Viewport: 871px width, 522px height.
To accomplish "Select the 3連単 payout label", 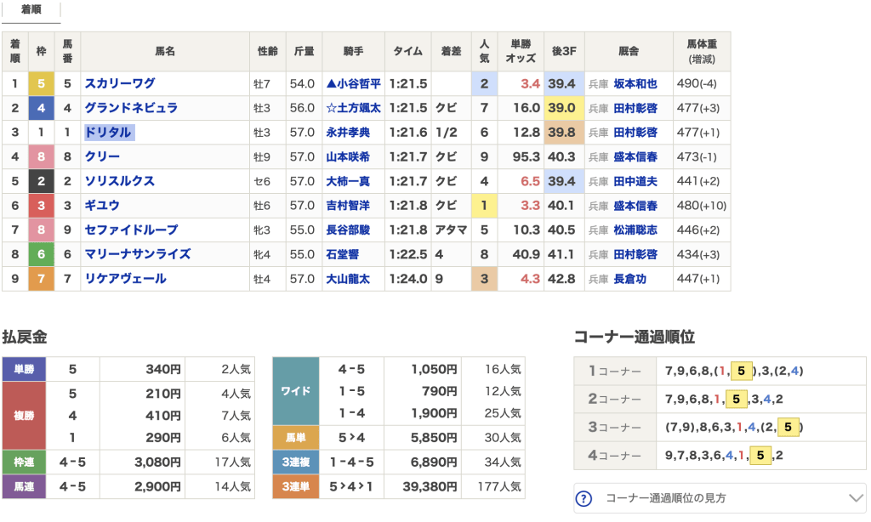I will 295,486.
